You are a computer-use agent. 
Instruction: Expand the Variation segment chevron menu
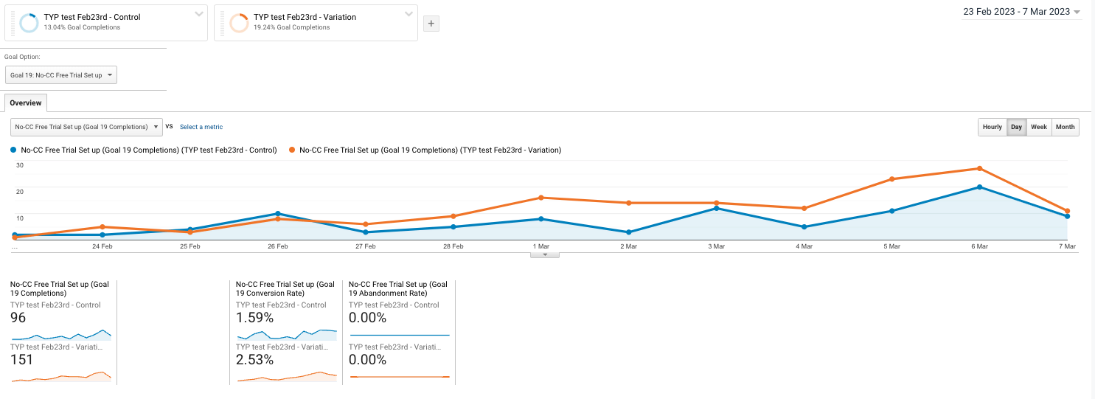click(409, 14)
